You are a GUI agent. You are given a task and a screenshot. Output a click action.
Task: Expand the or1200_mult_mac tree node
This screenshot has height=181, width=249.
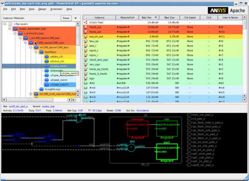click(x=31, y=94)
